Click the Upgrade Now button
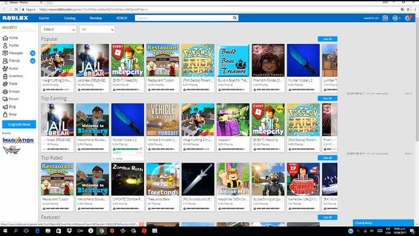Image resolution: width=419 pixels, height=236 pixels. [19, 125]
